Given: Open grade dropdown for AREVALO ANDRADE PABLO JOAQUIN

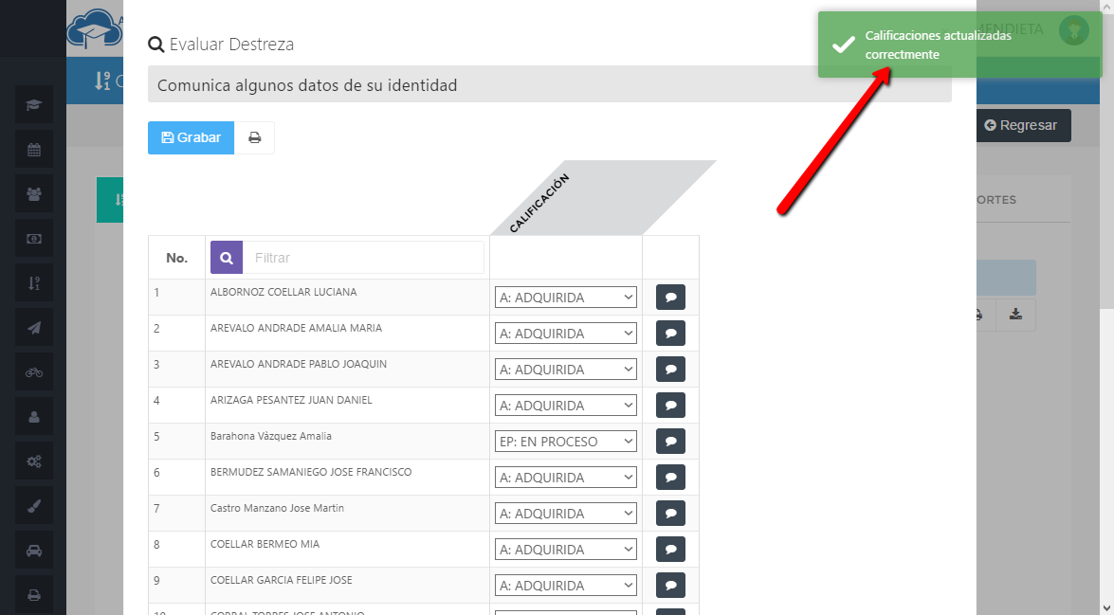Looking at the screenshot, I should 565,370.
